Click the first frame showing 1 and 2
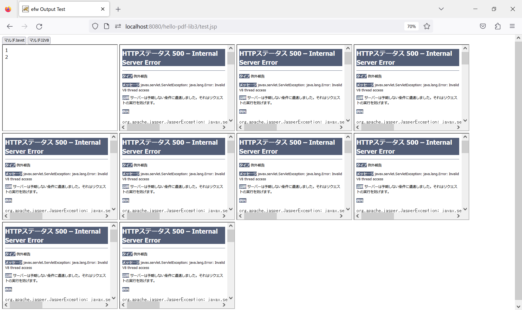The height and width of the screenshot is (310, 522). coord(60,87)
